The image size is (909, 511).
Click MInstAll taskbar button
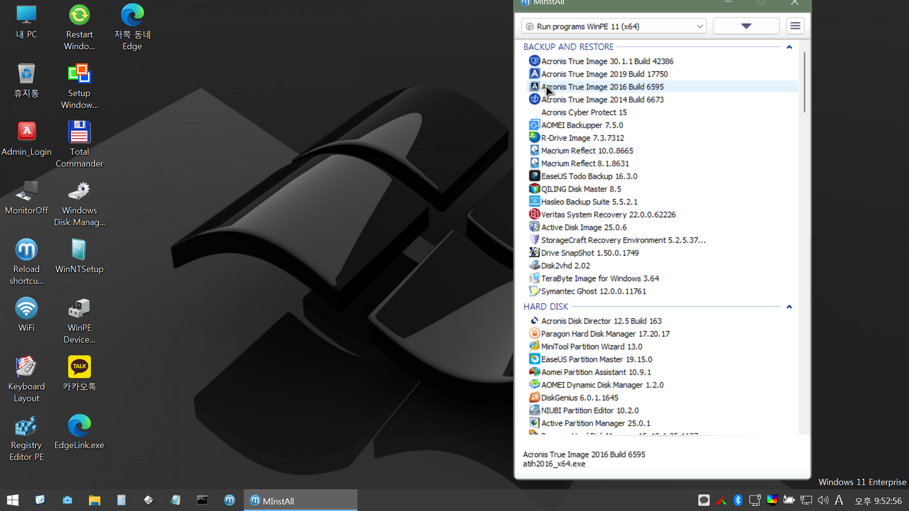pos(300,501)
